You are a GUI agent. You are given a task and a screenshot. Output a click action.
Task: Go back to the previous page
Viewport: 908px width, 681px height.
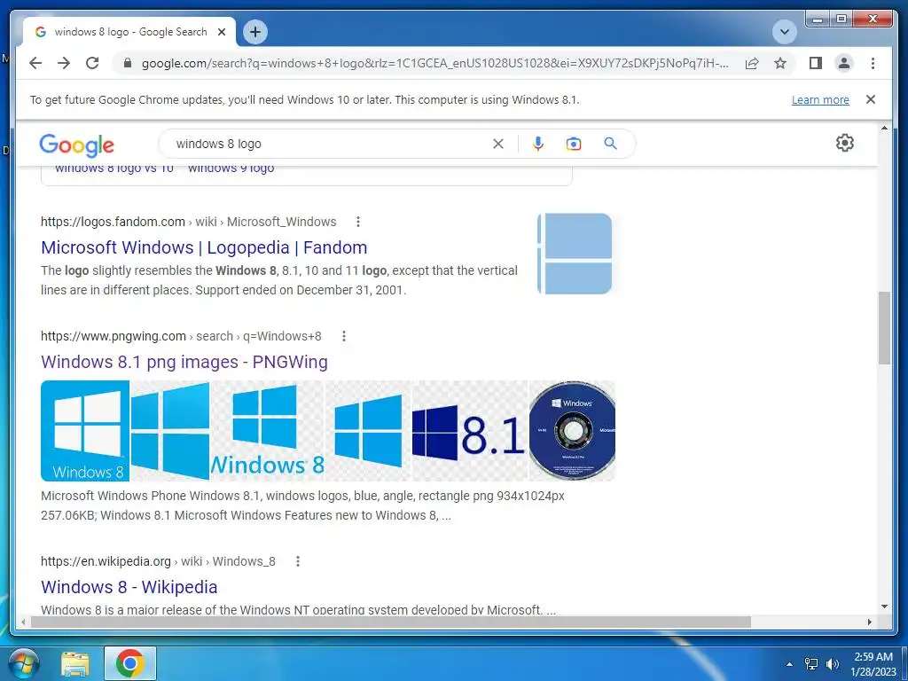(35, 63)
